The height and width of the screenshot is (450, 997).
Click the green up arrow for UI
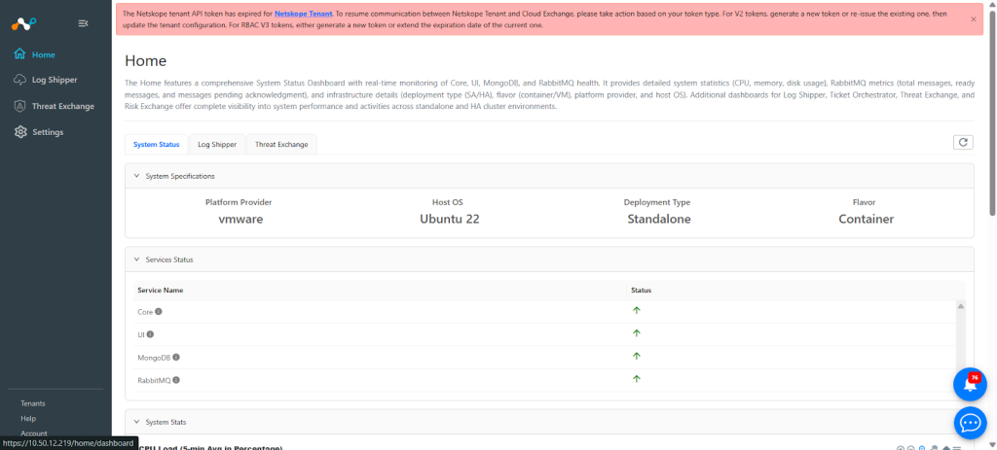coord(636,333)
